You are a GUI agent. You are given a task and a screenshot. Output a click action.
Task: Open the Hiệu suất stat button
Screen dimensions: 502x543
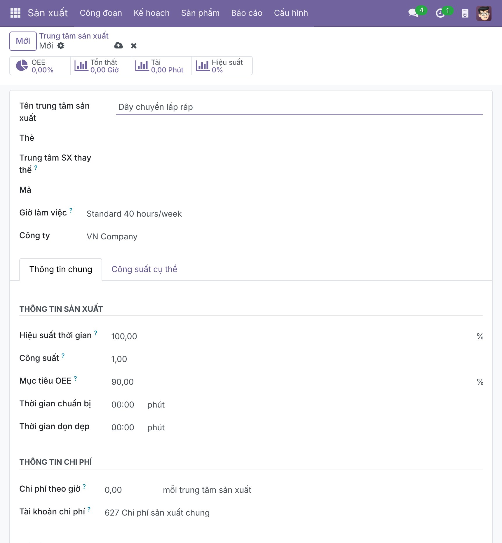[222, 66]
